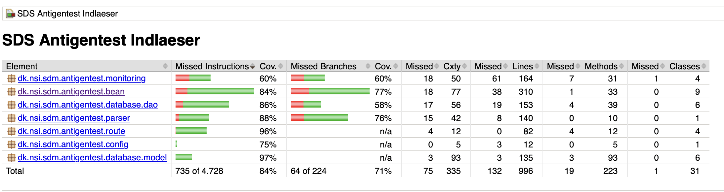Open the dk.nsi.sdm.antigentest.database.dao package link
Viewport: 724px width, 192px height.
click(x=88, y=105)
